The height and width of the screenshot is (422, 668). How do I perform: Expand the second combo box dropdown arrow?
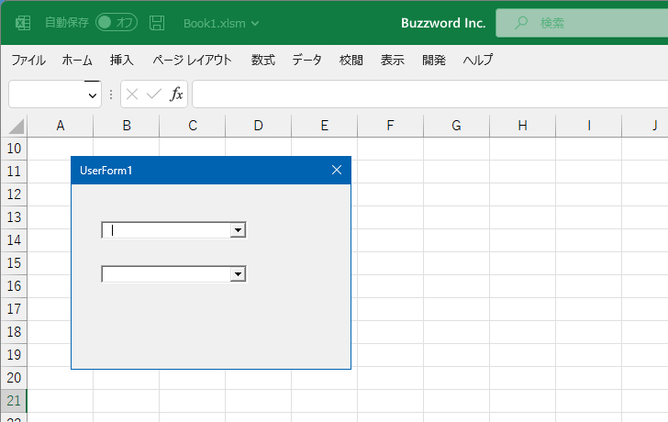coord(239,274)
